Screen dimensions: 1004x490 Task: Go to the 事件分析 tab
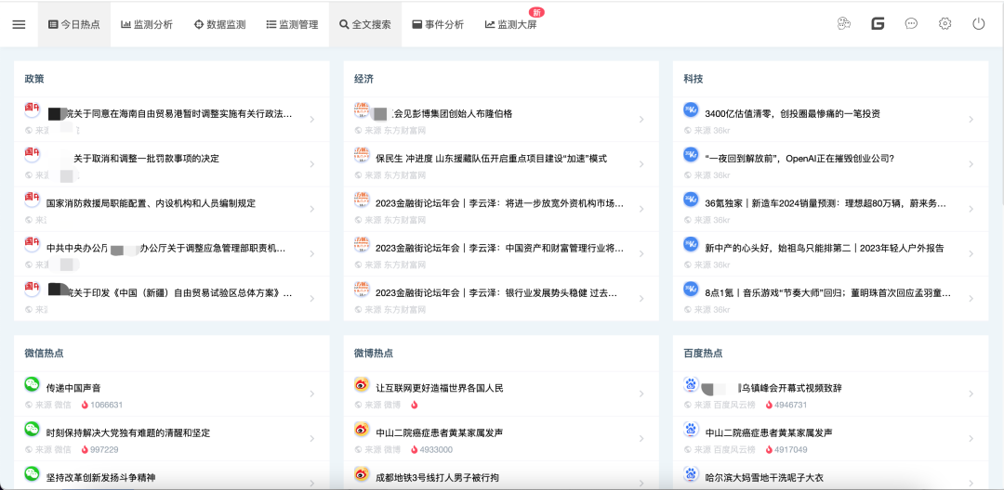click(437, 24)
